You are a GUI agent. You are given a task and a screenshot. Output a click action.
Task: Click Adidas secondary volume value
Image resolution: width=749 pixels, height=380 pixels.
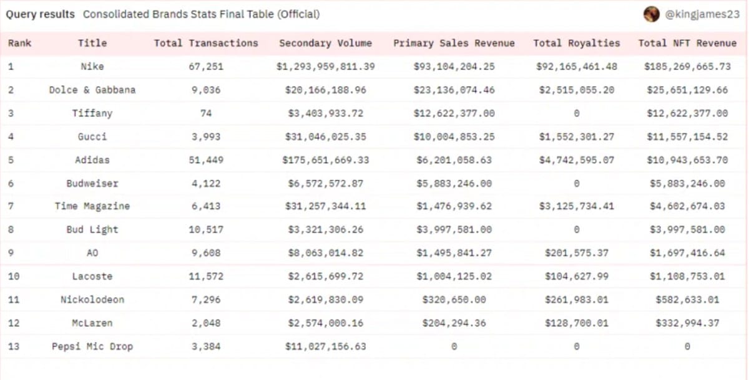click(x=325, y=160)
